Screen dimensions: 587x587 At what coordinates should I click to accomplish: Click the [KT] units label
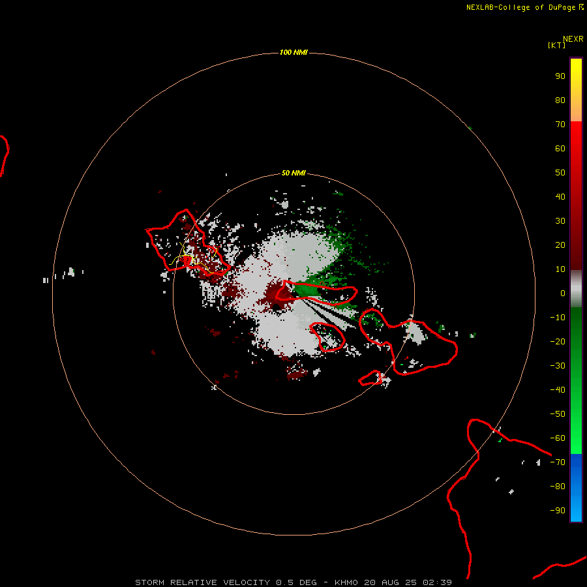(556, 45)
